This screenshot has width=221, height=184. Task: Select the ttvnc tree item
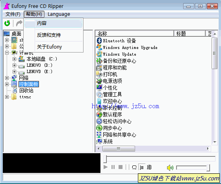[x=25, y=97]
